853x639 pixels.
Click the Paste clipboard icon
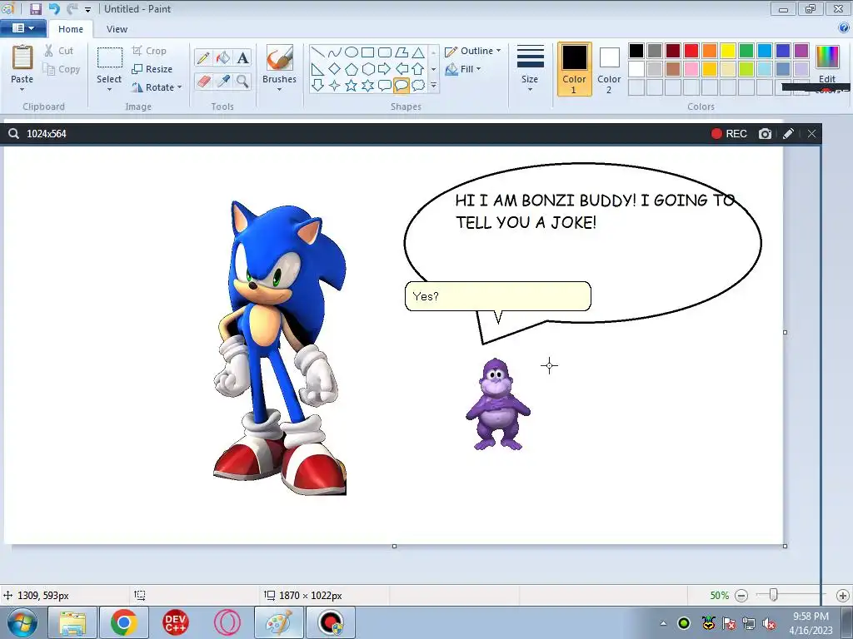[22, 57]
